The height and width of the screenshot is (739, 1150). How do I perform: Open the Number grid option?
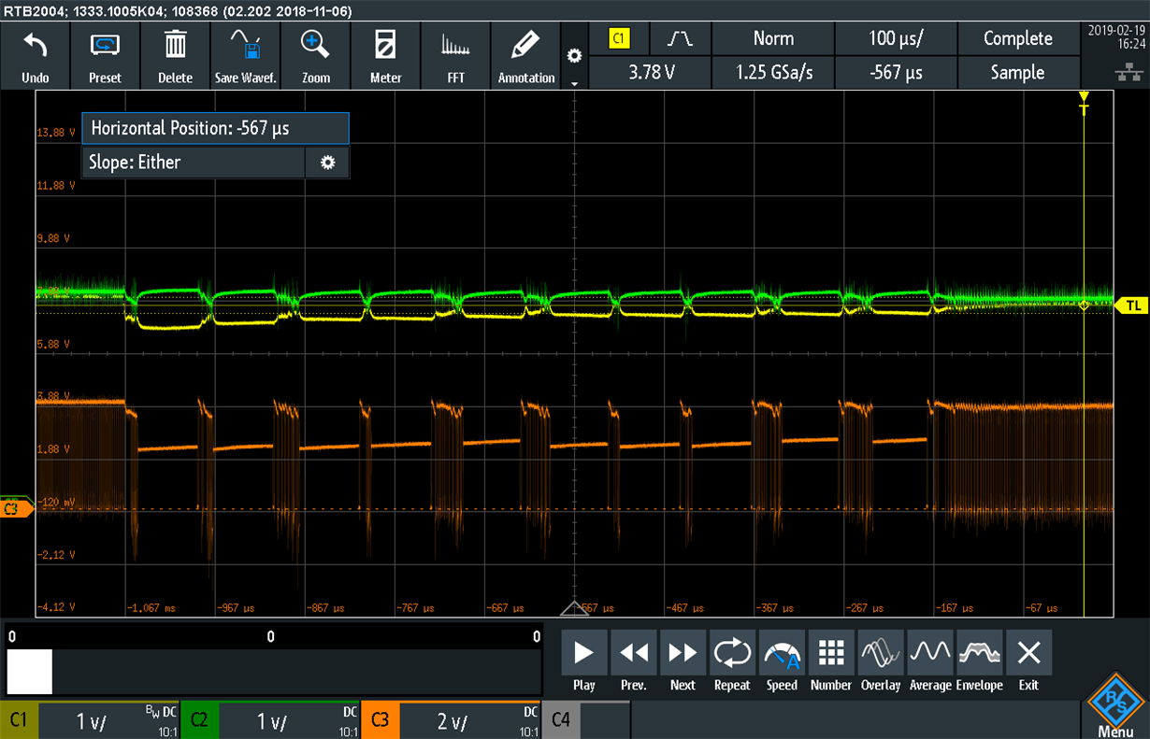point(831,661)
